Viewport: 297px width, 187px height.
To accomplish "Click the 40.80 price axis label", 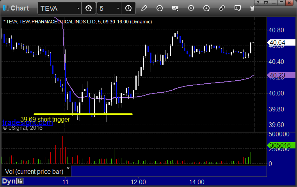I will coord(276,30).
